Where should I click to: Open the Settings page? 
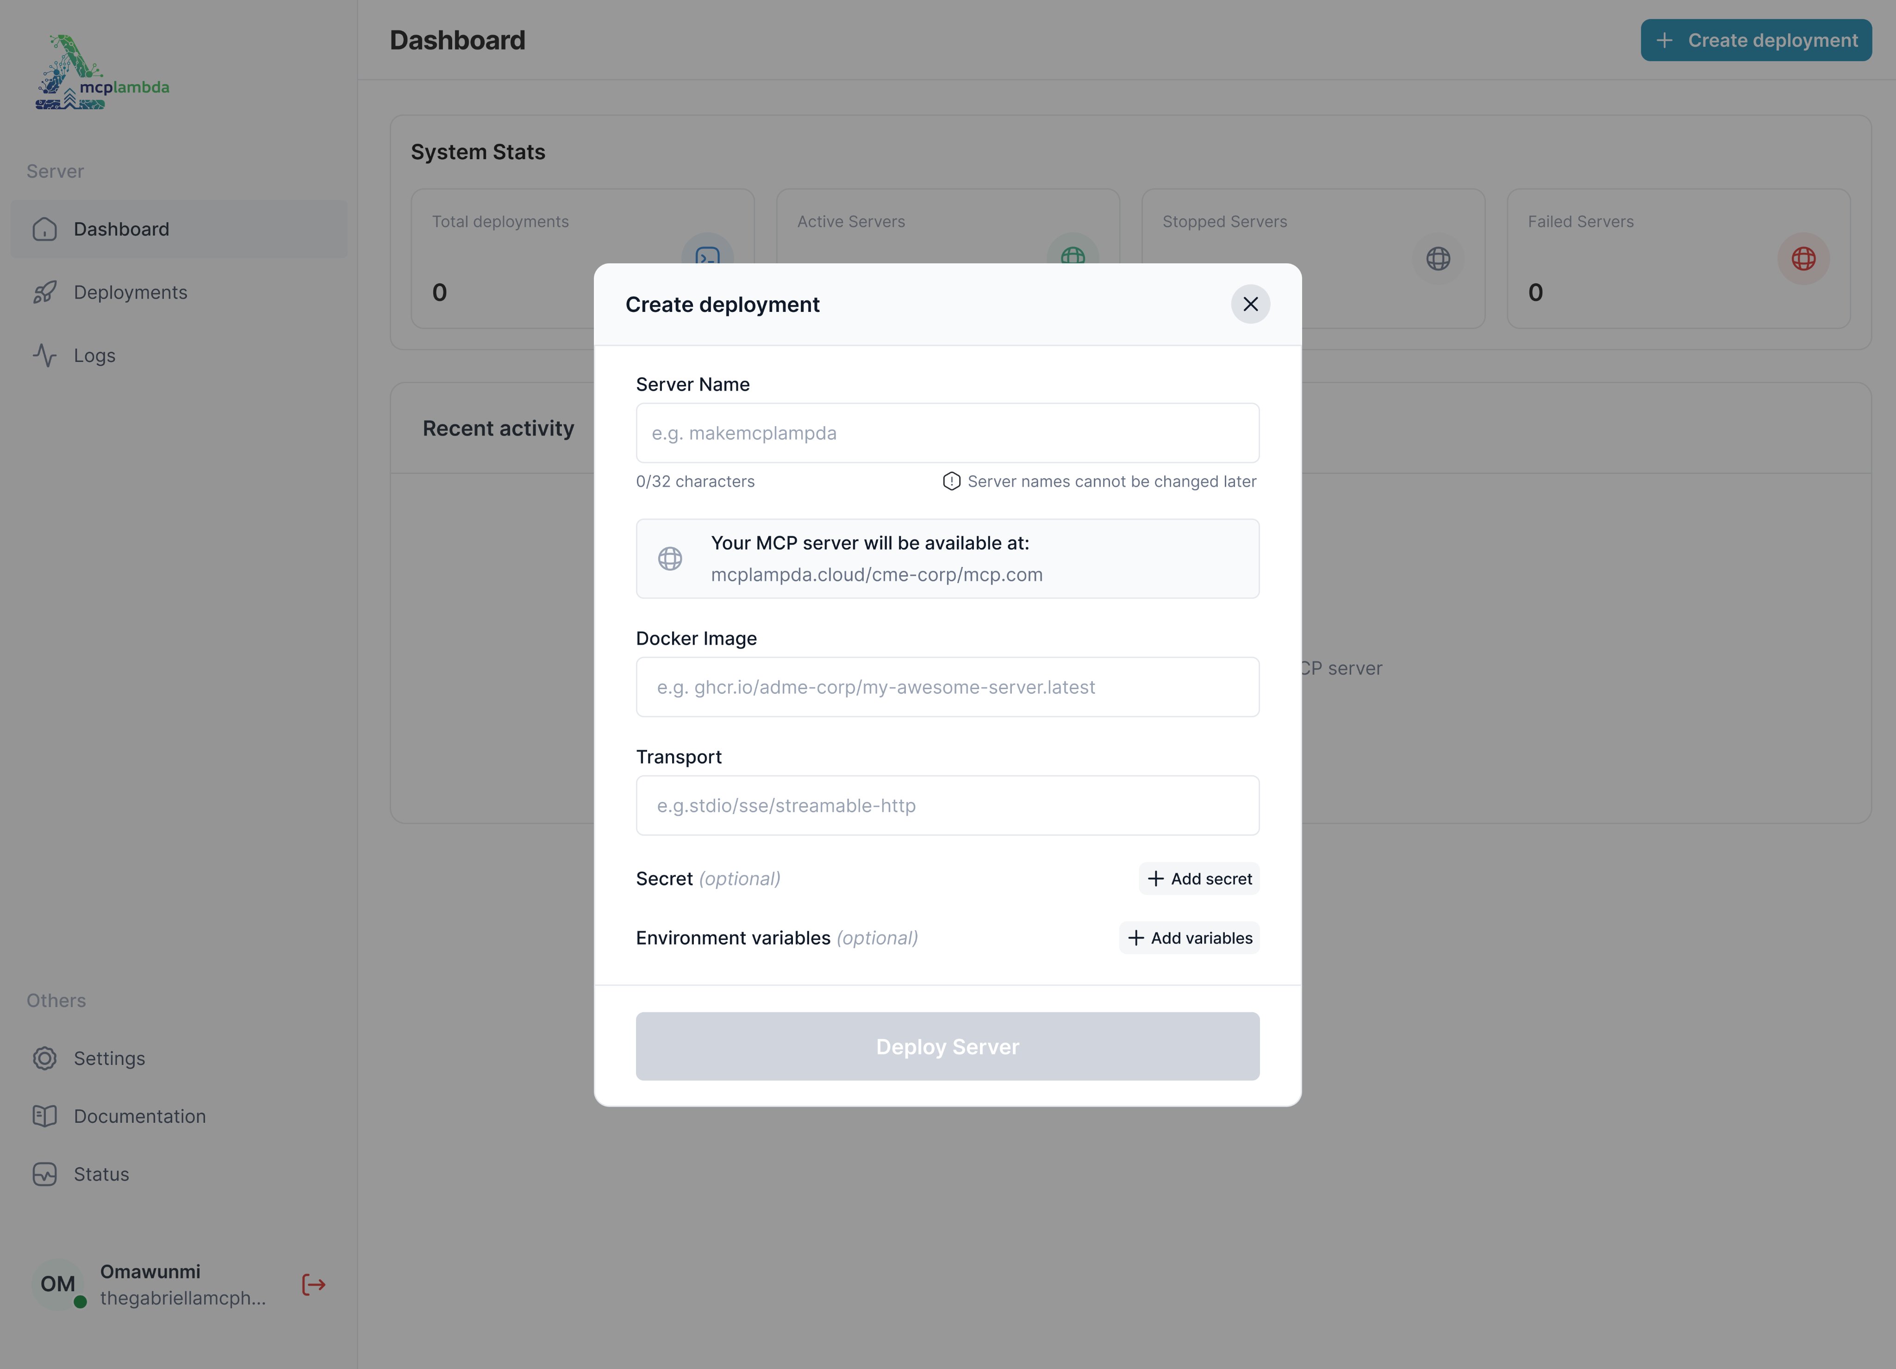click(110, 1058)
